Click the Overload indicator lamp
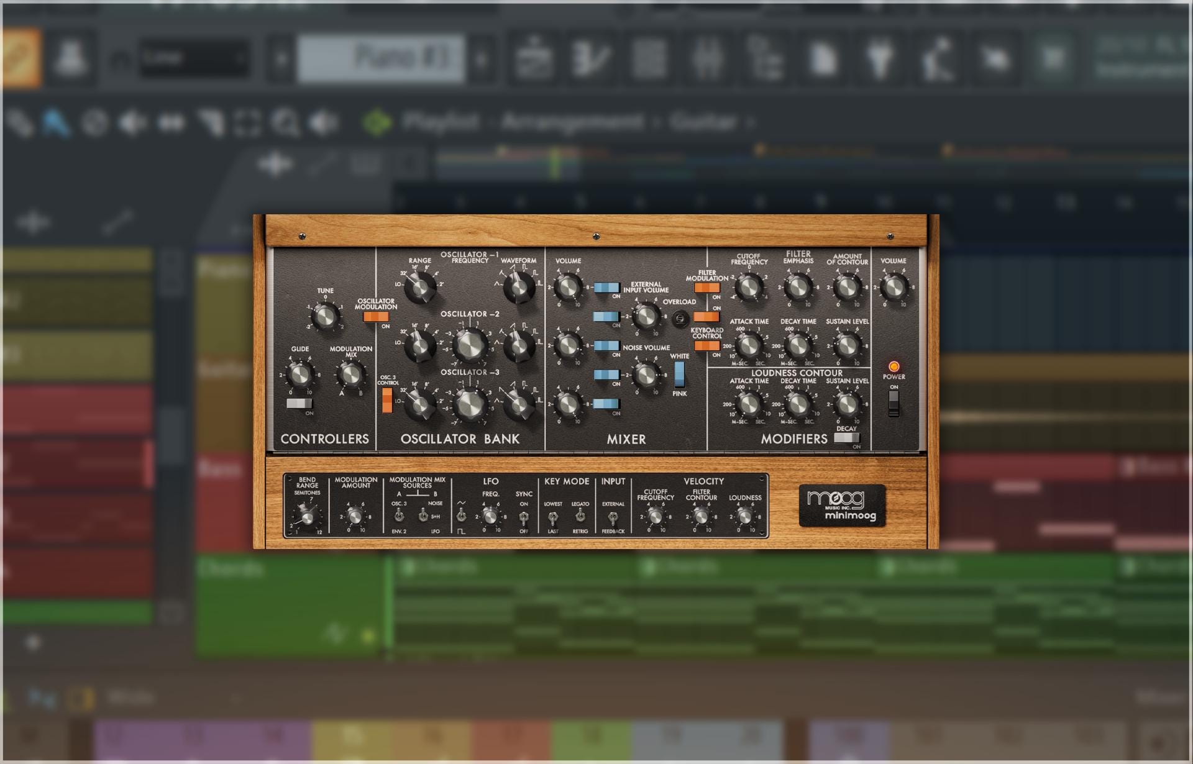Viewport: 1193px width, 764px height. [680, 318]
